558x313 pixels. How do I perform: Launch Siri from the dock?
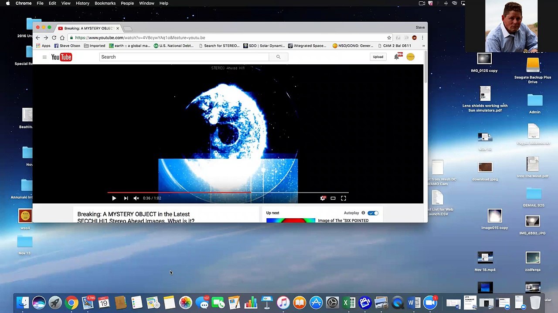[39, 303]
